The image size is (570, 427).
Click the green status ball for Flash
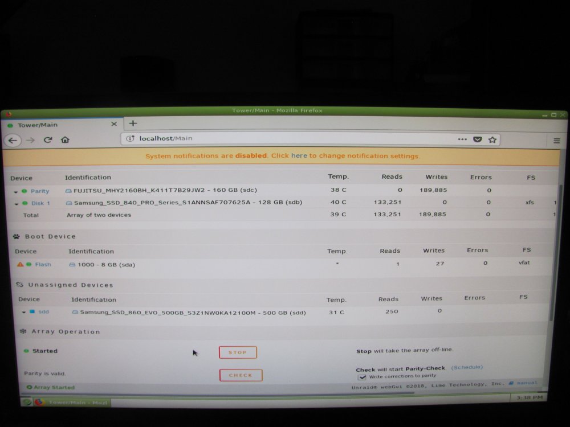pos(28,264)
